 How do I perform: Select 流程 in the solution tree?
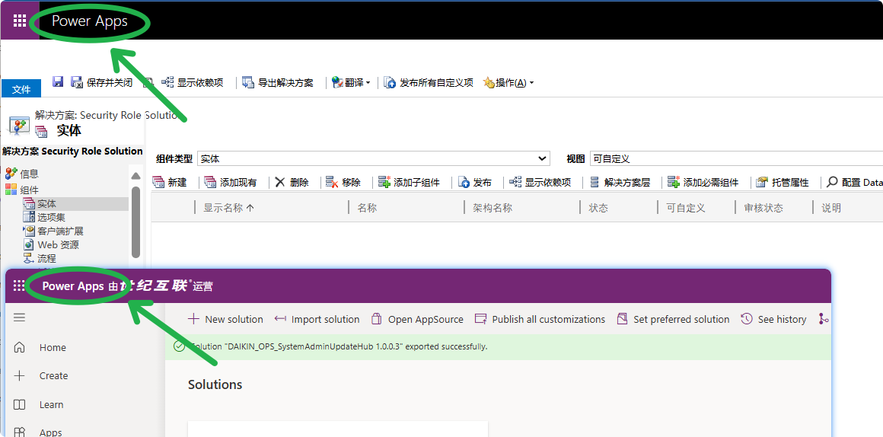[x=40, y=259]
